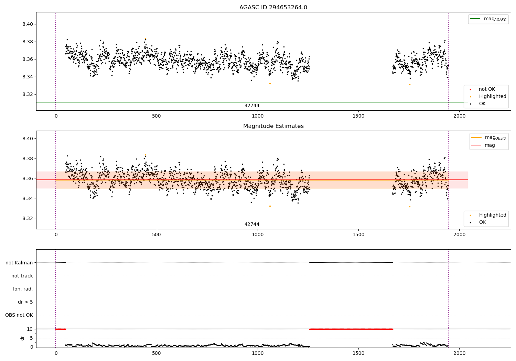Image resolution: width=516 pixels, height=361 pixels.
Task: Click the 42744 label in middle plot
Action: click(252, 225)
